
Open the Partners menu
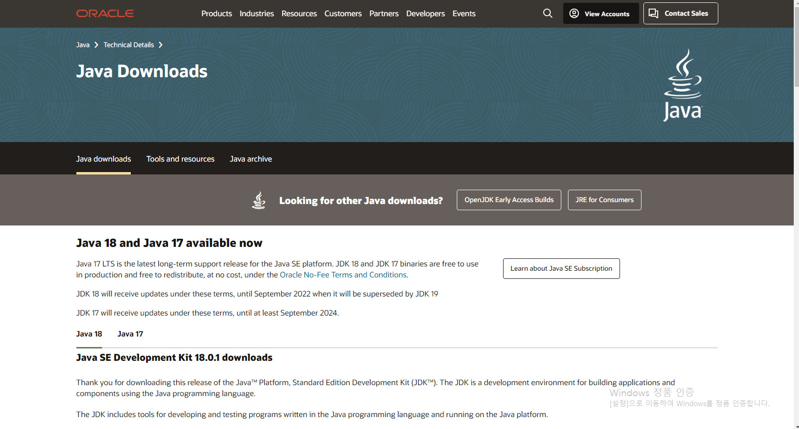[384, 13]
